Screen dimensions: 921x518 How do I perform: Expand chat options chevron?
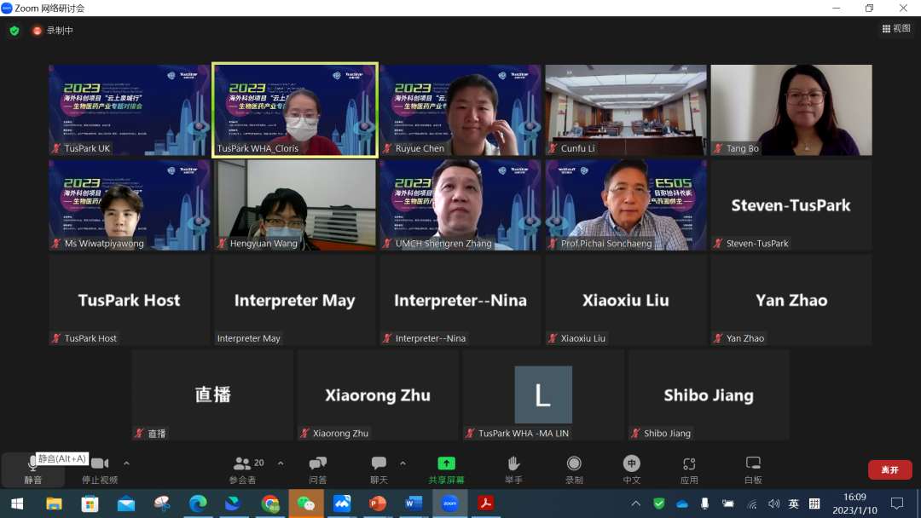pyautogui.click(x=403, y=463)
